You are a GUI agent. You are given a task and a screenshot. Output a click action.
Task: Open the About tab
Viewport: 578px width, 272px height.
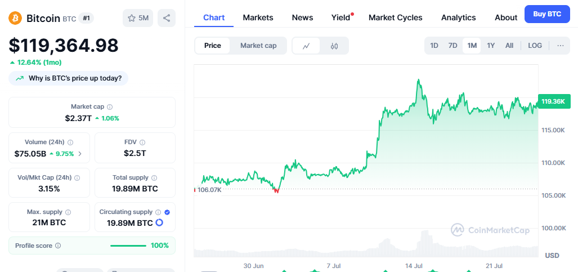click(x=506, y=17)
